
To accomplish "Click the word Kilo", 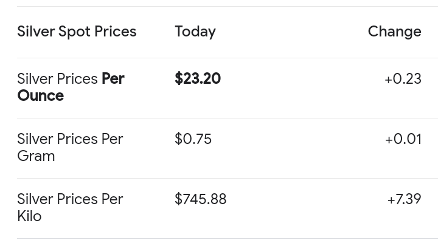I will pos(29,216).
